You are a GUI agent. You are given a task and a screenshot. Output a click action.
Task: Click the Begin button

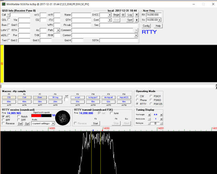tap(116, 15)
